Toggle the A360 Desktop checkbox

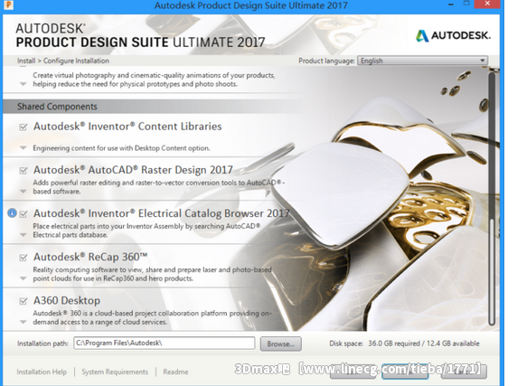pyautogui.click(x=23, y=301)
